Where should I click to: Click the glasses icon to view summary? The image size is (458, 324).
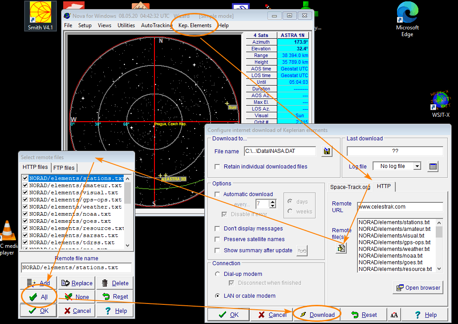coord(302,250)
